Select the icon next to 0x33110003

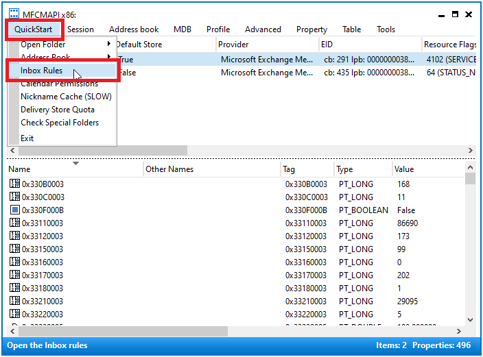pos(14,223)
